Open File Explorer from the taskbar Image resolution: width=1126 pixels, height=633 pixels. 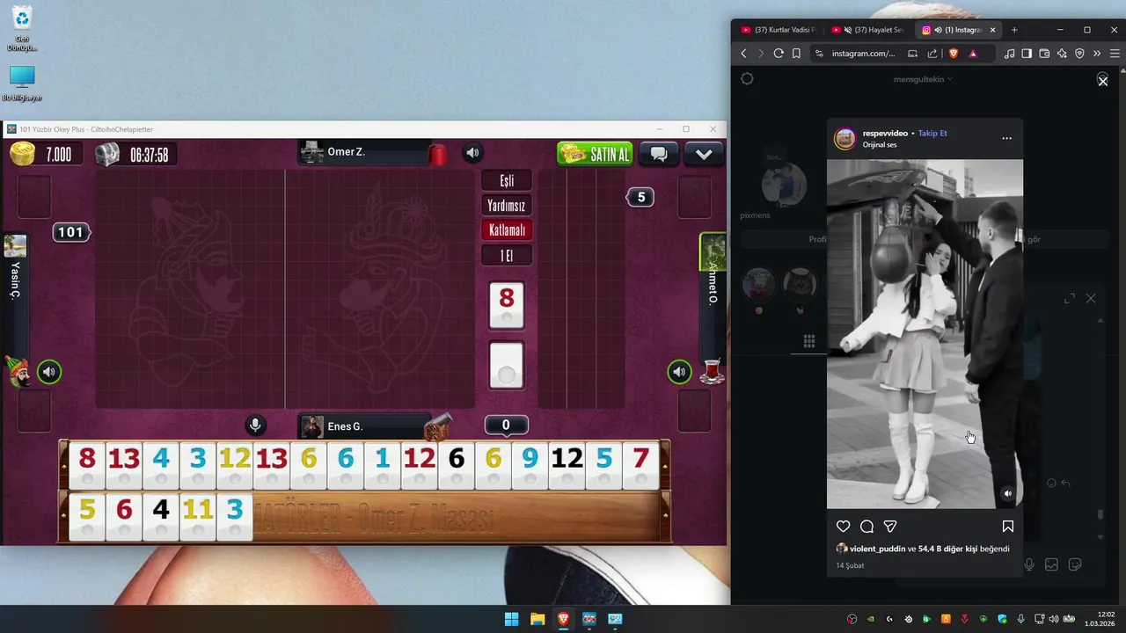[537, 619]
